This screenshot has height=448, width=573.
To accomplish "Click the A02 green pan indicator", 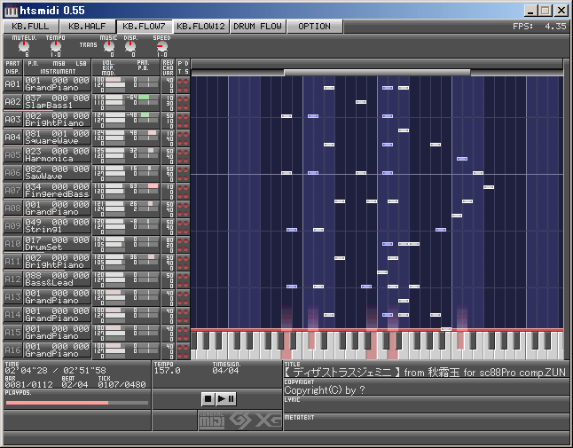I will coord(144,98).
